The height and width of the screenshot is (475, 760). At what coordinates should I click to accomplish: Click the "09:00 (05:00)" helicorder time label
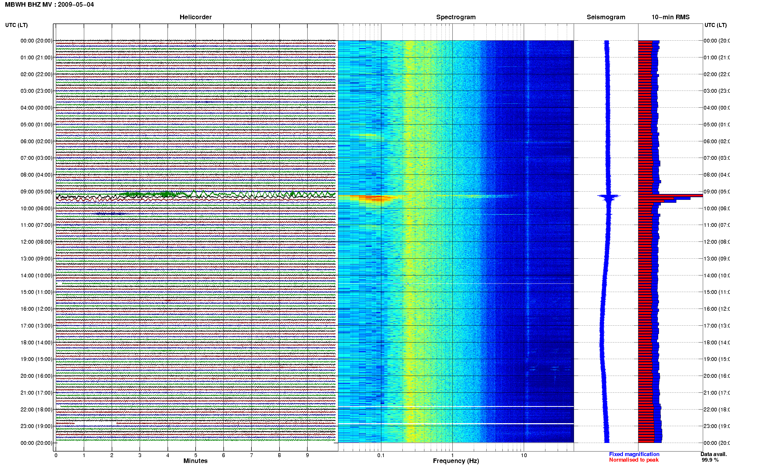click(36, 192)
